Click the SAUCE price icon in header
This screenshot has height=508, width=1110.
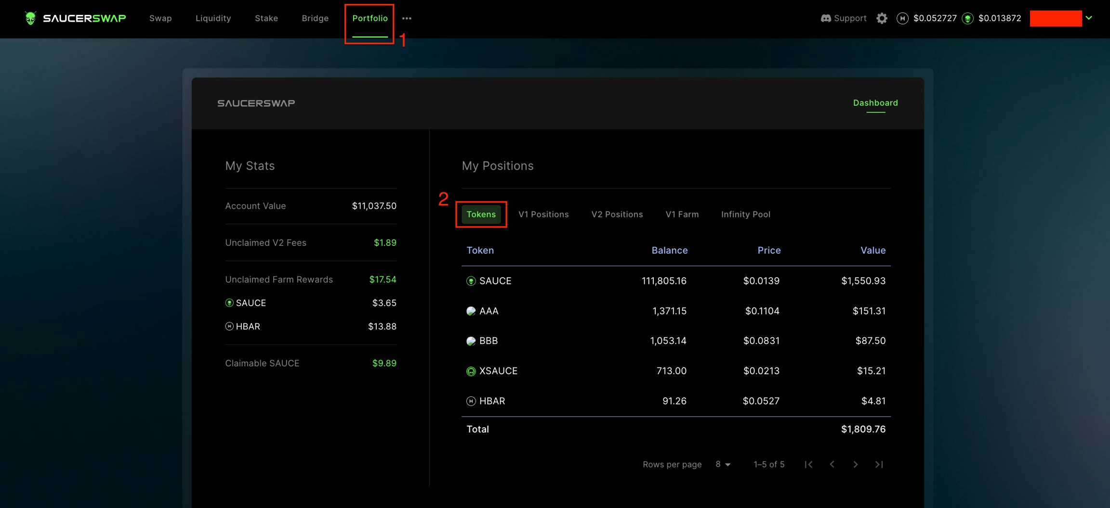click(967, 18)
